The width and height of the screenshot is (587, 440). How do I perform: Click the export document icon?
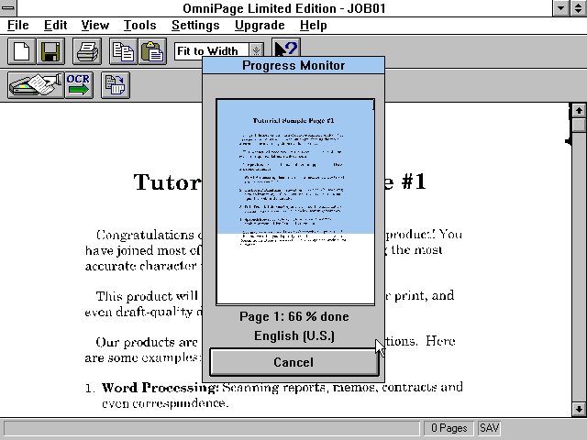(x=116, y=85)
